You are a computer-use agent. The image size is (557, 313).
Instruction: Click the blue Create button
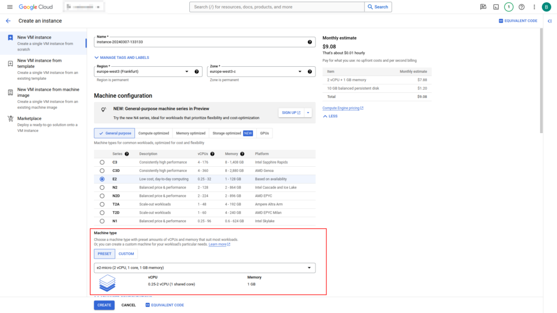pyautogui.click(x=104, y=305)
